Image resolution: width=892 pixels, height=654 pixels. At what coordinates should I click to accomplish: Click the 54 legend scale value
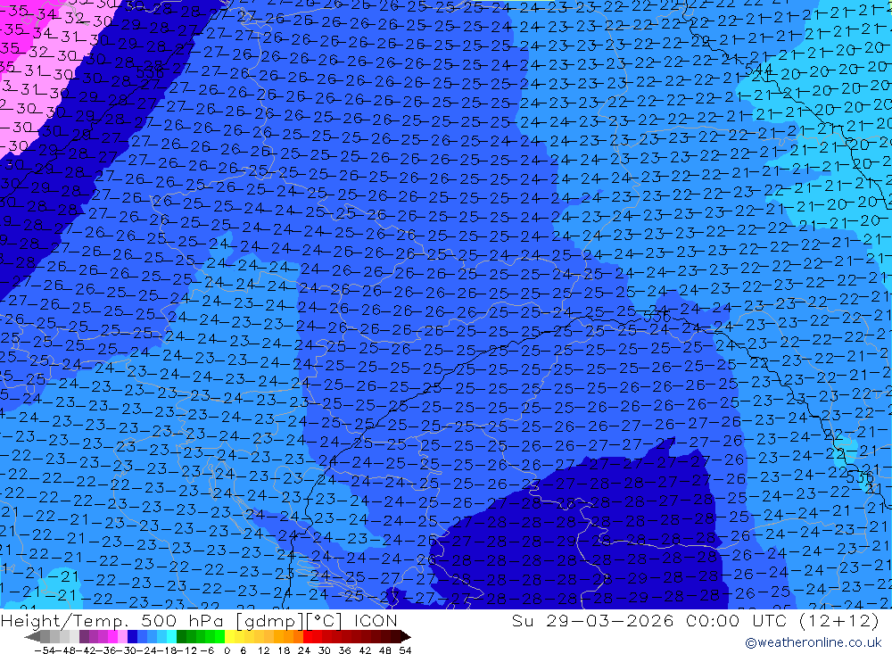point(405,650)
